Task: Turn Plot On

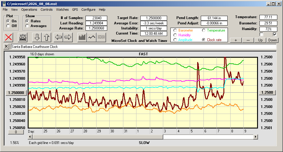Action: point(8,21)
